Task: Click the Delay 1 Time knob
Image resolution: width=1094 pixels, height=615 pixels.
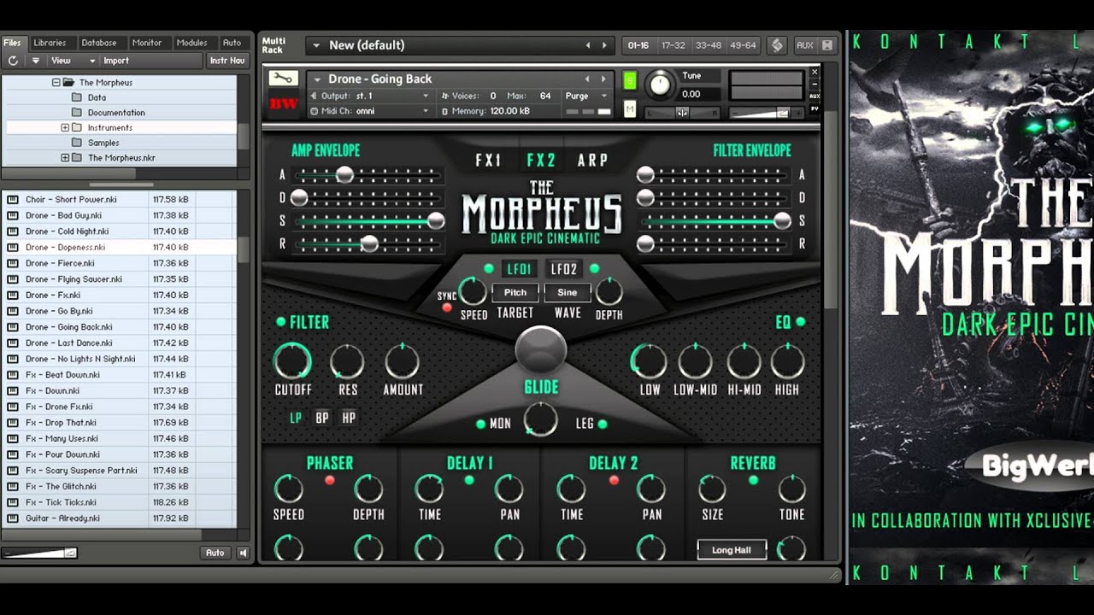Action: [x=429, y=489]
